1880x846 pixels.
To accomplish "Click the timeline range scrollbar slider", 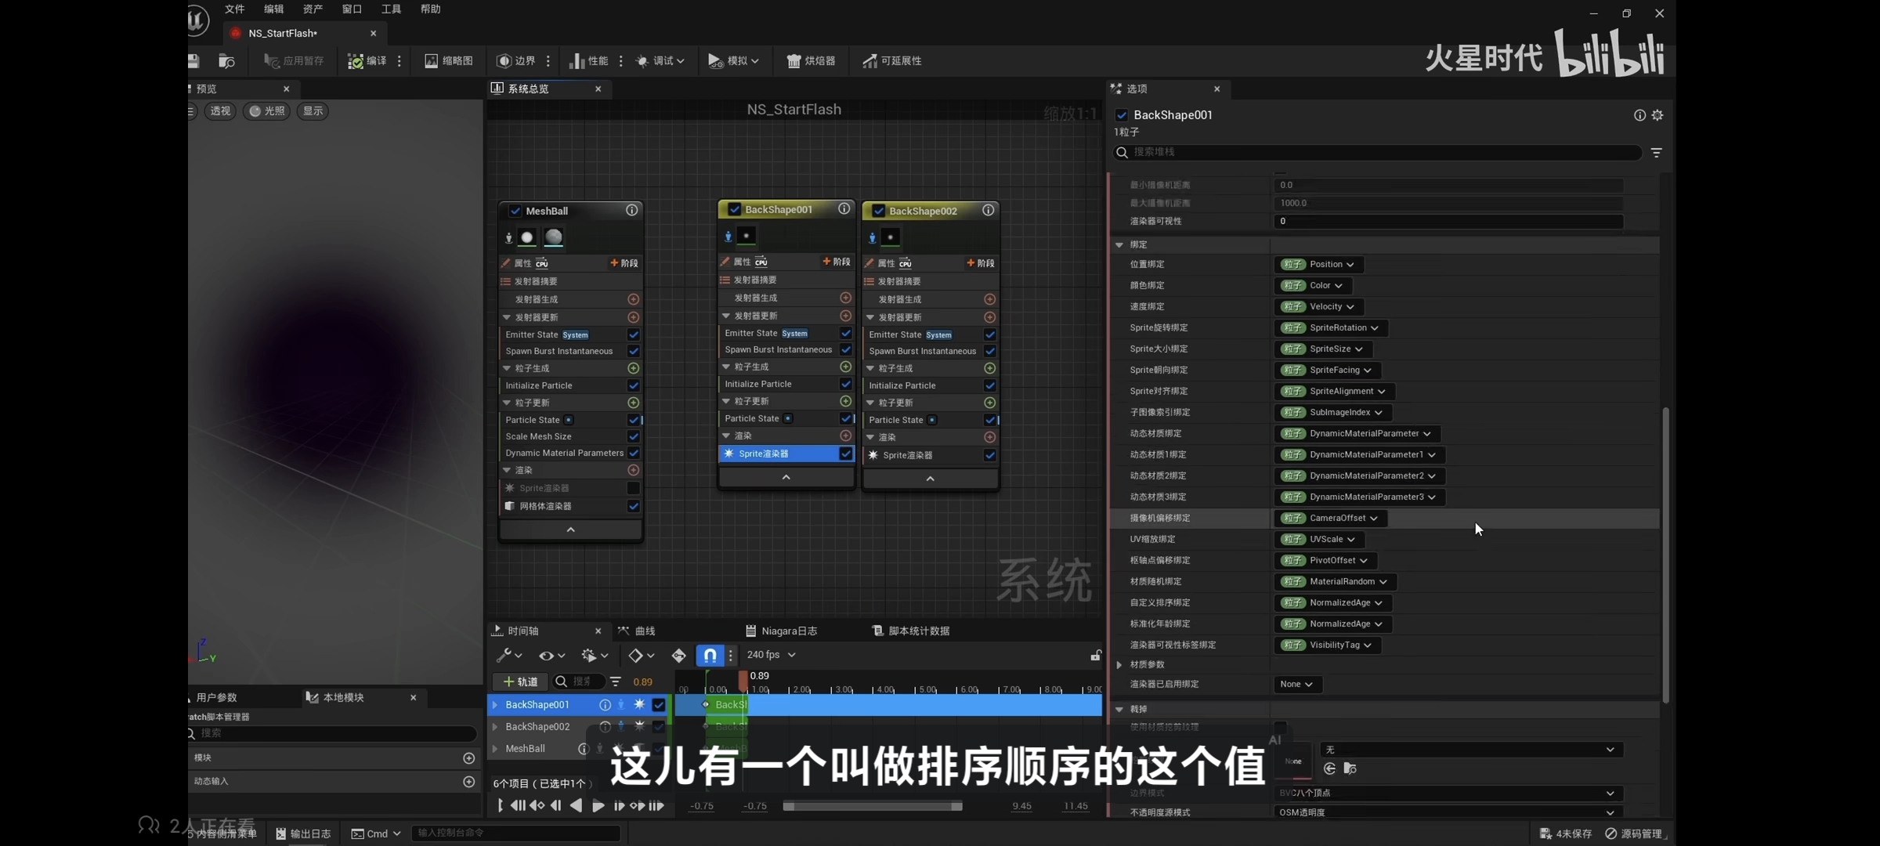I will tap(872, 806).
